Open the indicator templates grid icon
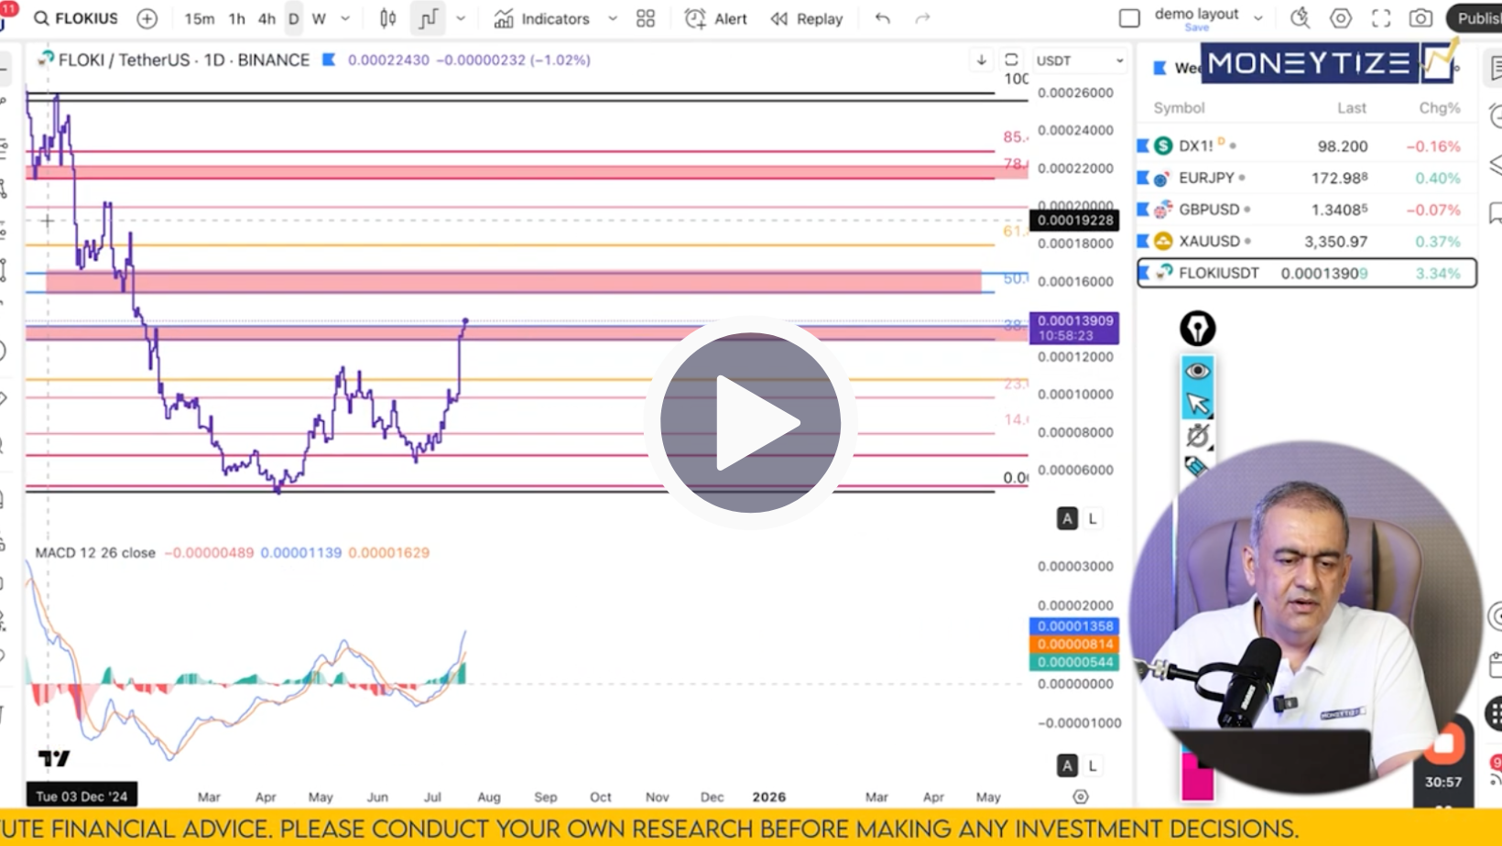 (646, 18)
